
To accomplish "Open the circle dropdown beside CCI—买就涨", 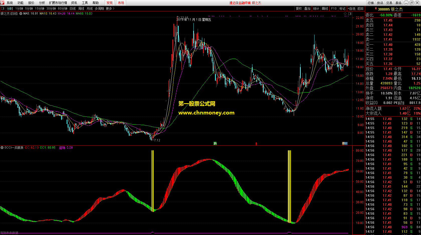I will (2, 148).
